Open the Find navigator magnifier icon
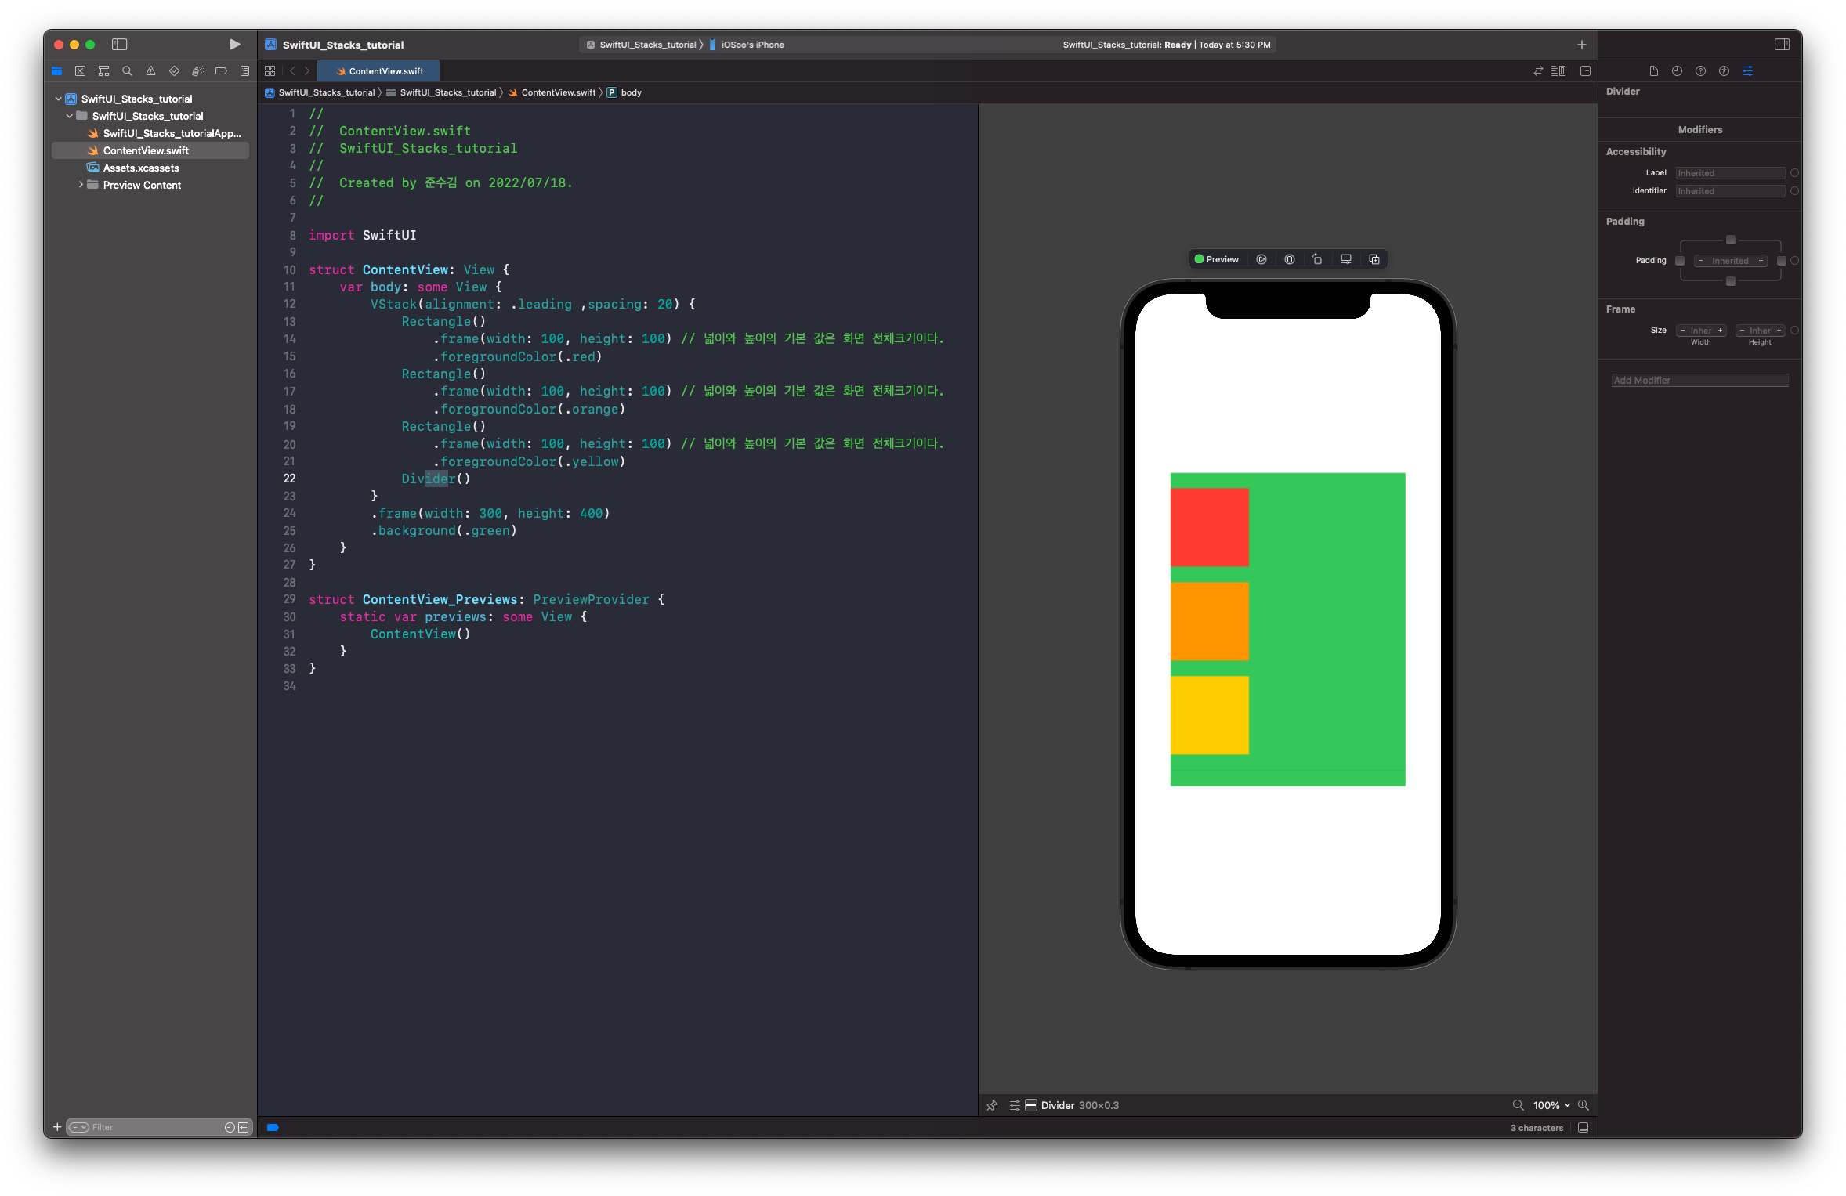1846x1196 pixels. pos(127,71)
